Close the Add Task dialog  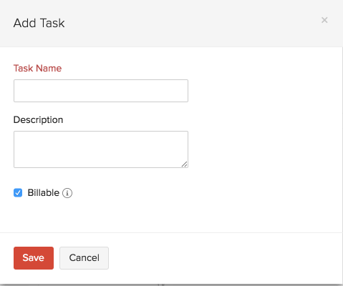[324, 20]
